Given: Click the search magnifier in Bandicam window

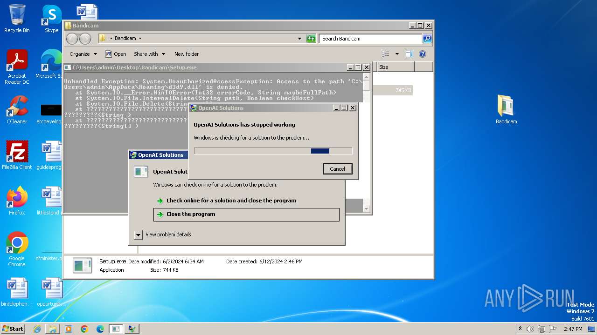Looking at the screenshot, I should (x=427, y=39).
